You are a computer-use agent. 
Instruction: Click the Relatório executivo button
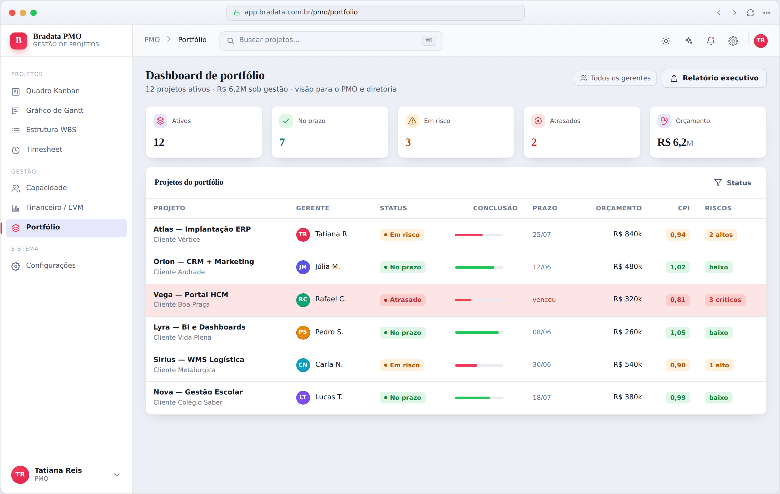714,78
